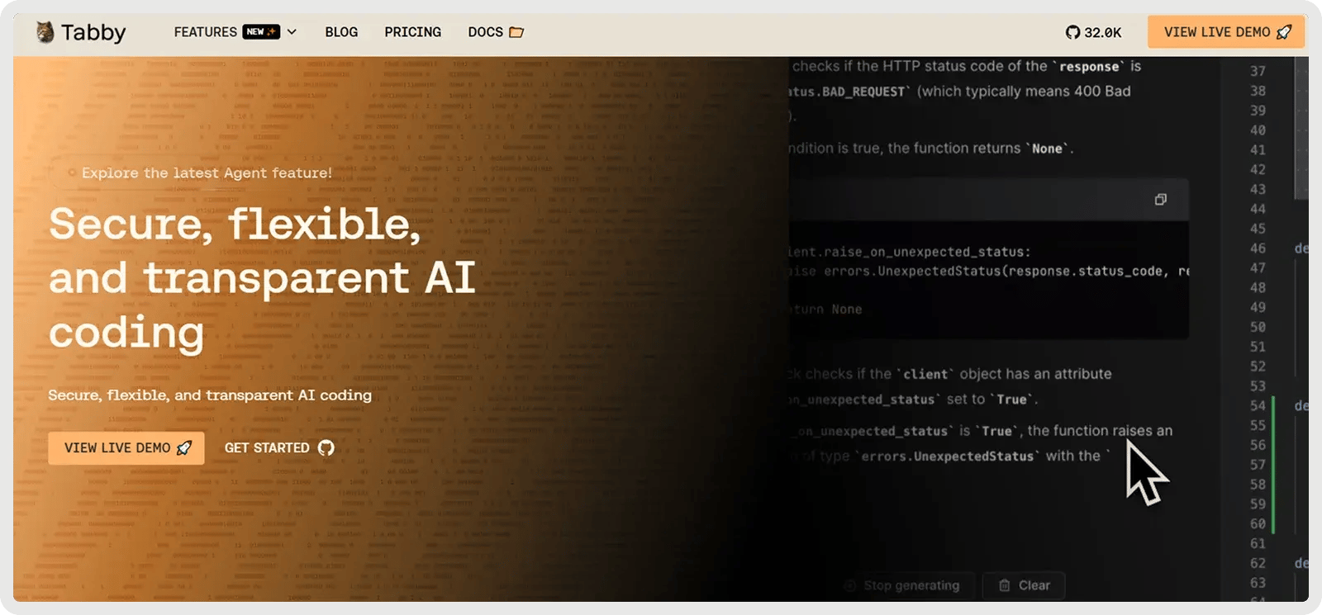
Task: Expand the Features dropdown chevron
Action: coord(292,32)
